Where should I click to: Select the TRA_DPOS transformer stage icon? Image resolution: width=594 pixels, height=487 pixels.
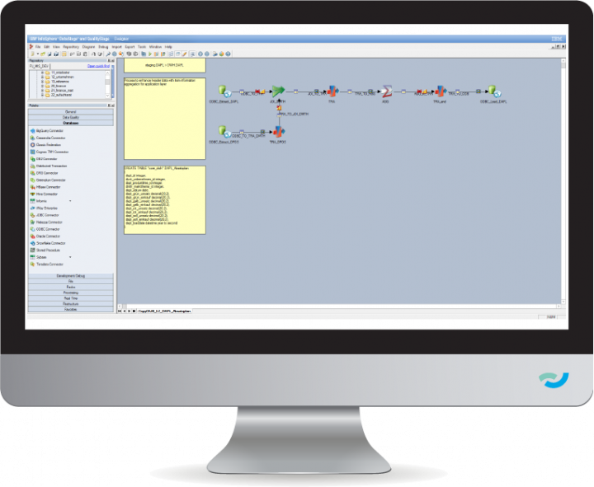pos(279,132)
